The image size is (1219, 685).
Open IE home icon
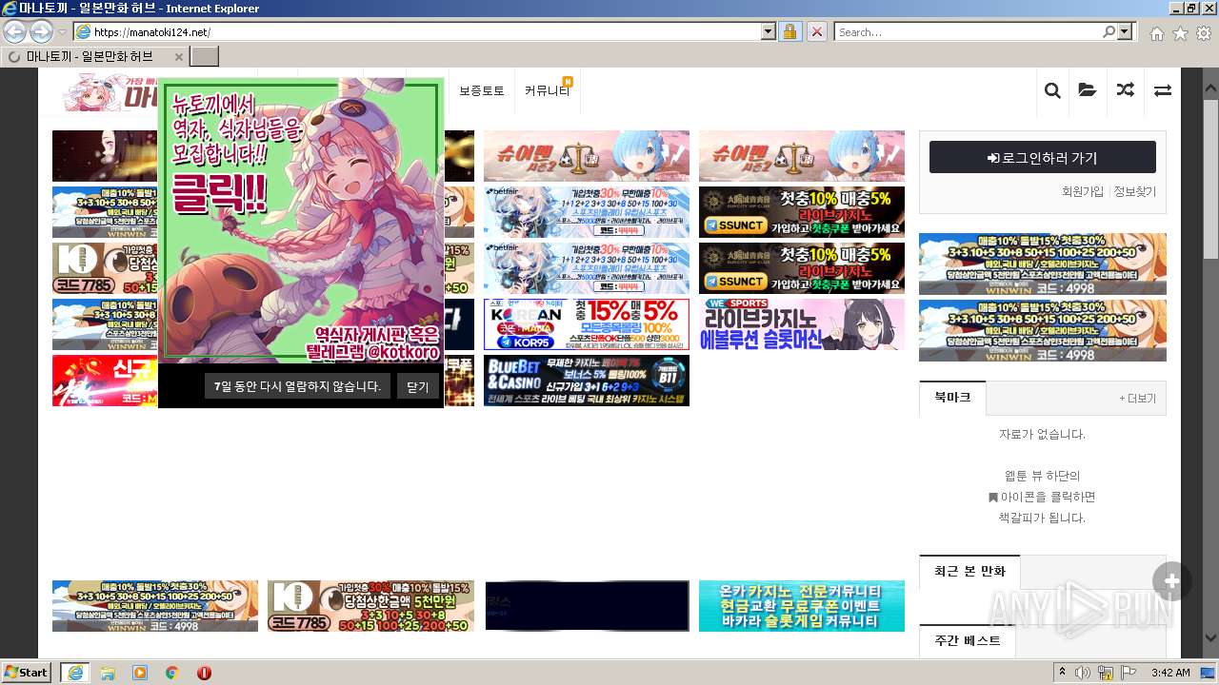1156,33
